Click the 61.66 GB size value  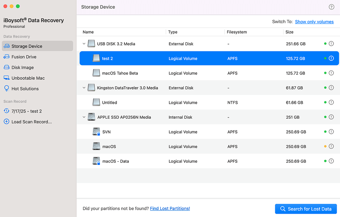pos(294,102)
